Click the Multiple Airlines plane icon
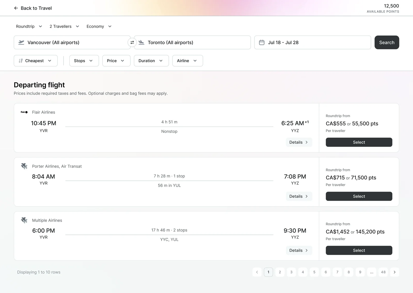This screenshot has width=413, height=293. (24, 220)
